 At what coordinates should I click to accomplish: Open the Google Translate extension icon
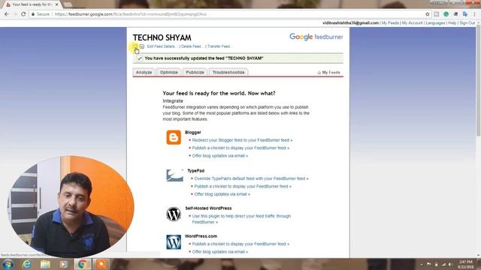(465, 14)
